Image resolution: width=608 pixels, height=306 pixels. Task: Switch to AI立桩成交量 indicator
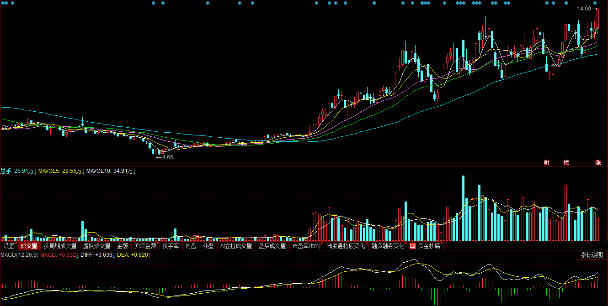[236, 246]
